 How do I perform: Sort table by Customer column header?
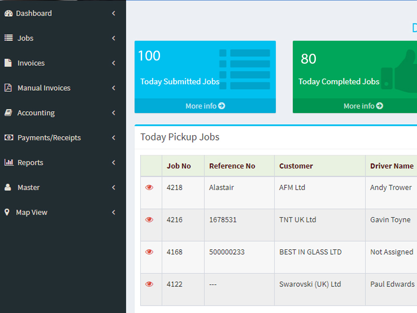296,166
